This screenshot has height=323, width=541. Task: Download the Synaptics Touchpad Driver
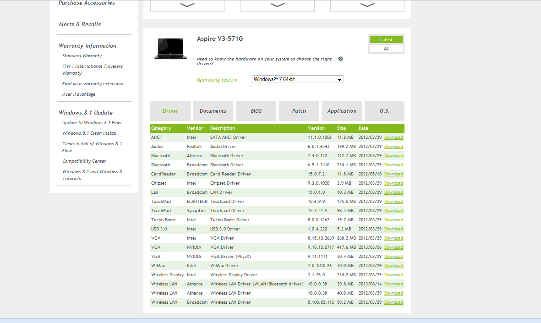pos(393,210)
